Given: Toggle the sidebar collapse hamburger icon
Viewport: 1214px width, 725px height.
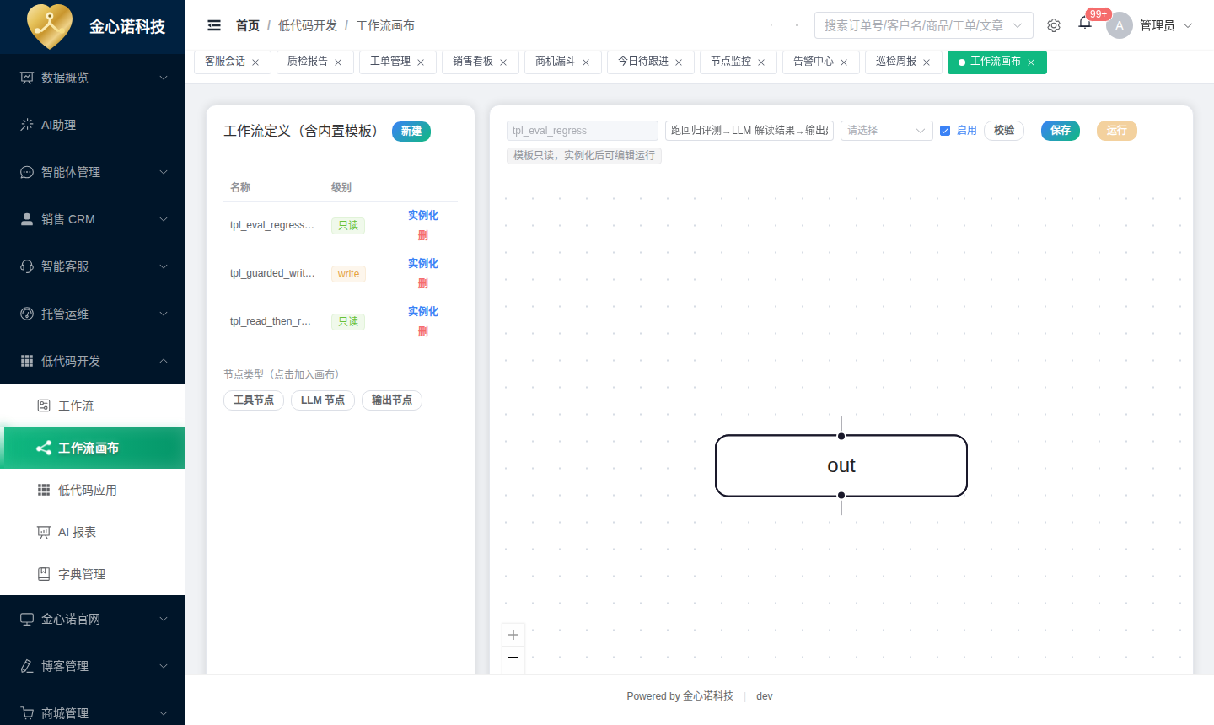Looking at the screenshot, I should [x=214, y=25].
